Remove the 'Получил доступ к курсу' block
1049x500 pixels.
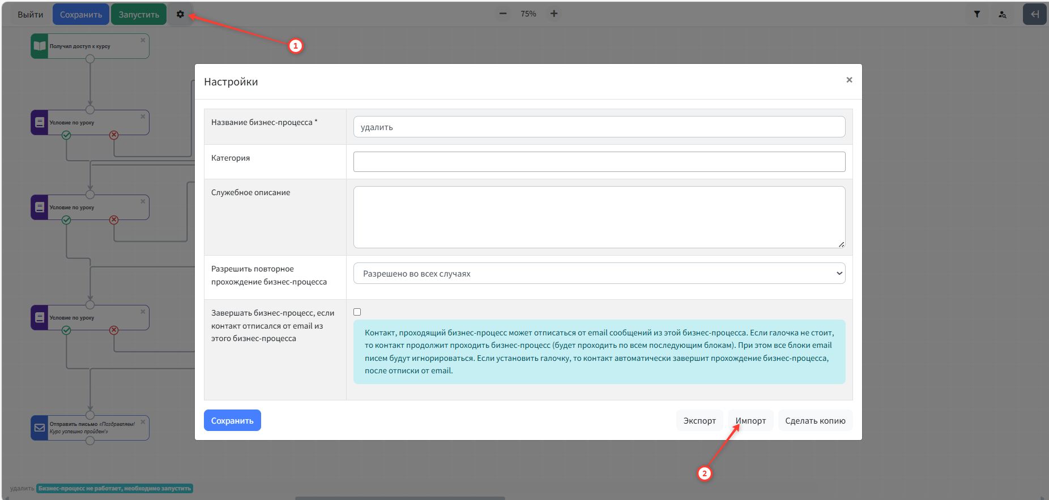143,40
